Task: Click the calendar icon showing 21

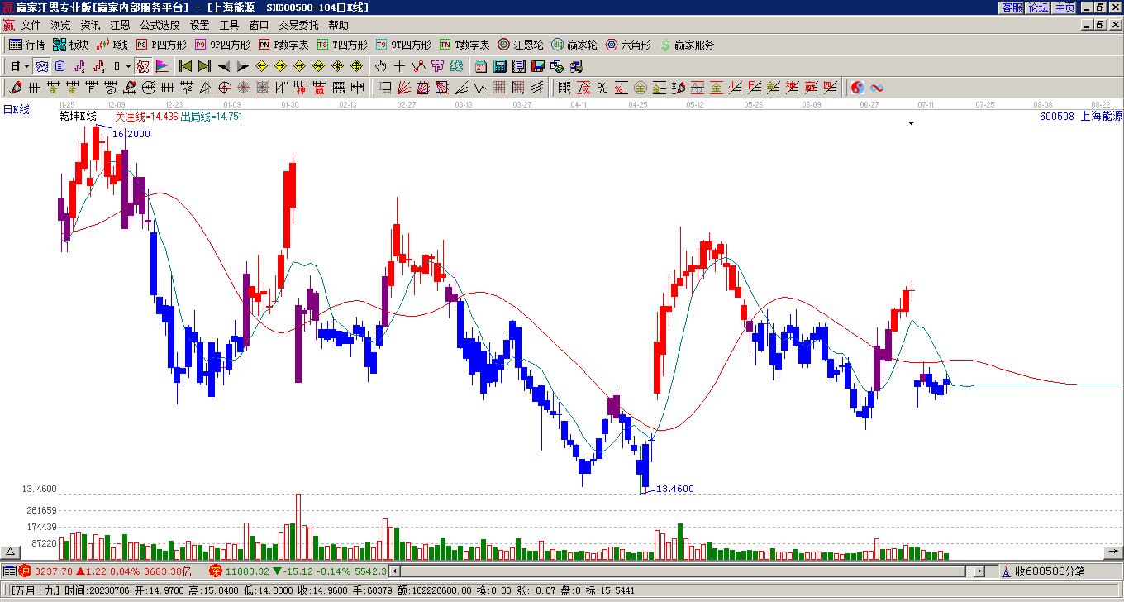Action: tap(480, 66)
